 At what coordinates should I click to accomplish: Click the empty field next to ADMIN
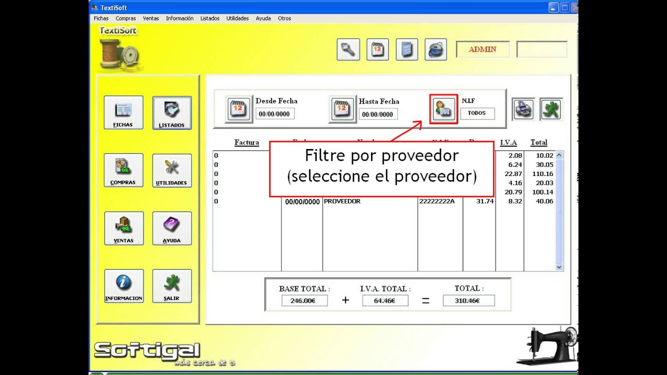point(542,49)
